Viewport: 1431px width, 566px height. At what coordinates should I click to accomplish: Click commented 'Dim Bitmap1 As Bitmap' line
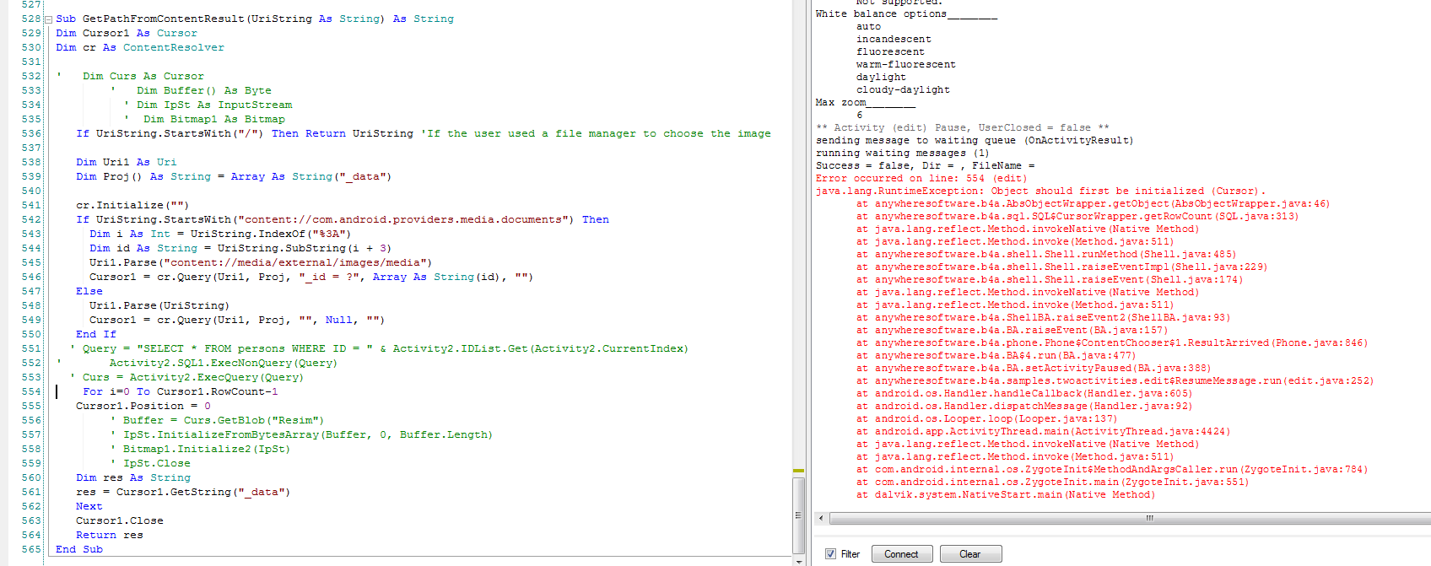(x=205, y=119)
